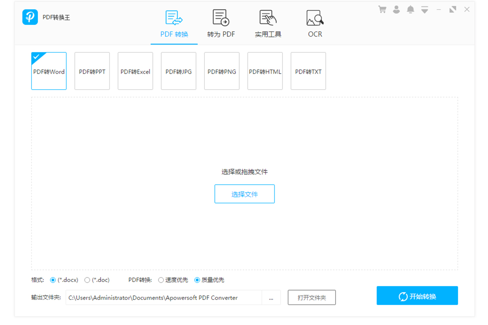This screenshot has height=325, width=488.
Task: Select the PDF转Word conversion tile
Action: [49, 71]
